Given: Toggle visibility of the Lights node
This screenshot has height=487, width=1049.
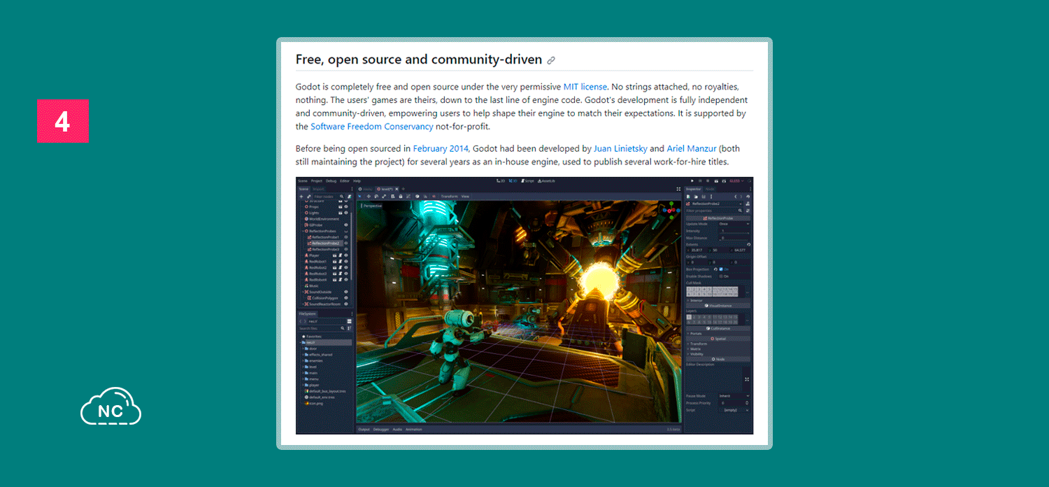Looking at the screenshot, I should point(345,213).
